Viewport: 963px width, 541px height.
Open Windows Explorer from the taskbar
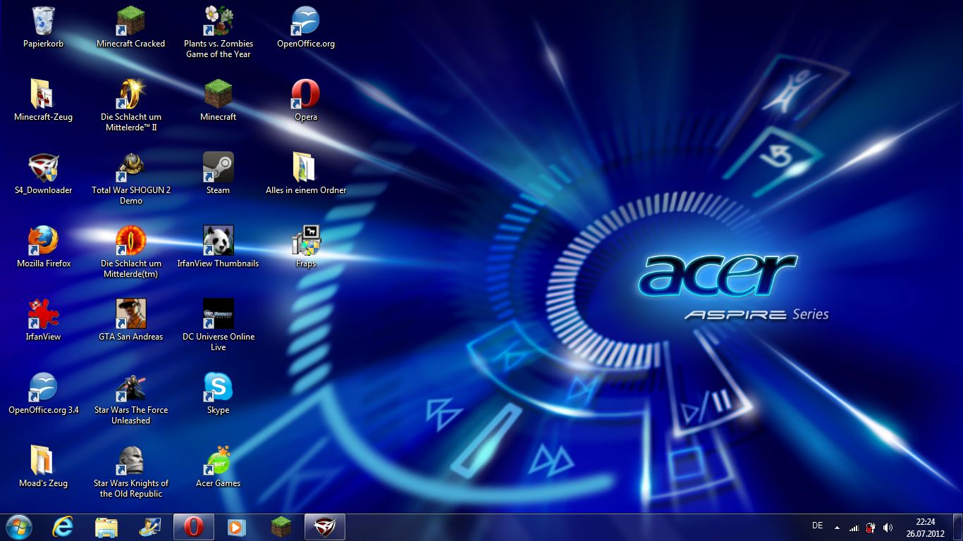click(106, 526)
